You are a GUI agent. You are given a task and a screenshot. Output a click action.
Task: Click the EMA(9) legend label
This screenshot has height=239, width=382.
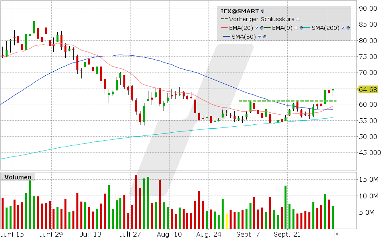pyautogui.click(x=282, y=28)
